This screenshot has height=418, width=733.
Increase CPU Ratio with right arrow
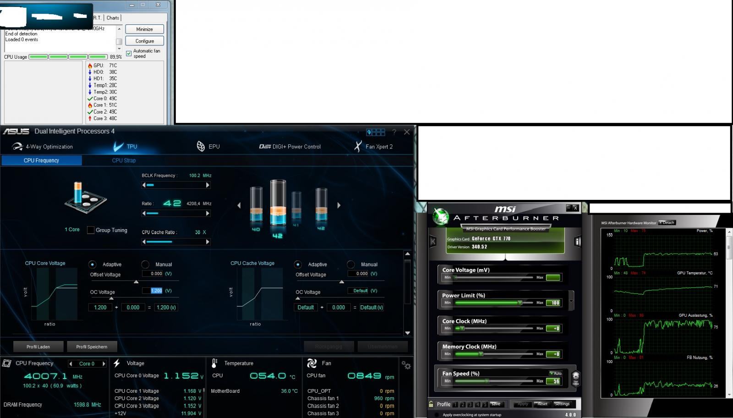coord(208,213)
